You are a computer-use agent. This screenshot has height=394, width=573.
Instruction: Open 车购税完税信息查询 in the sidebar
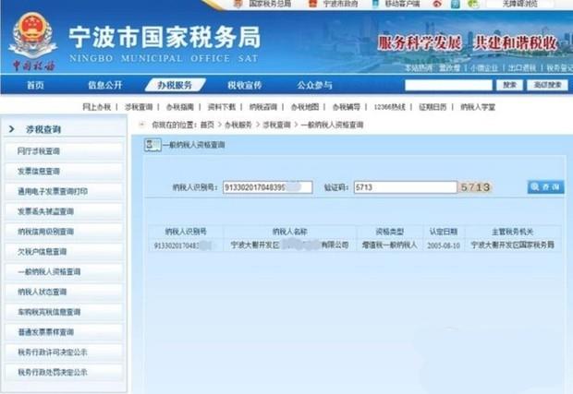(x=64, y=312)
